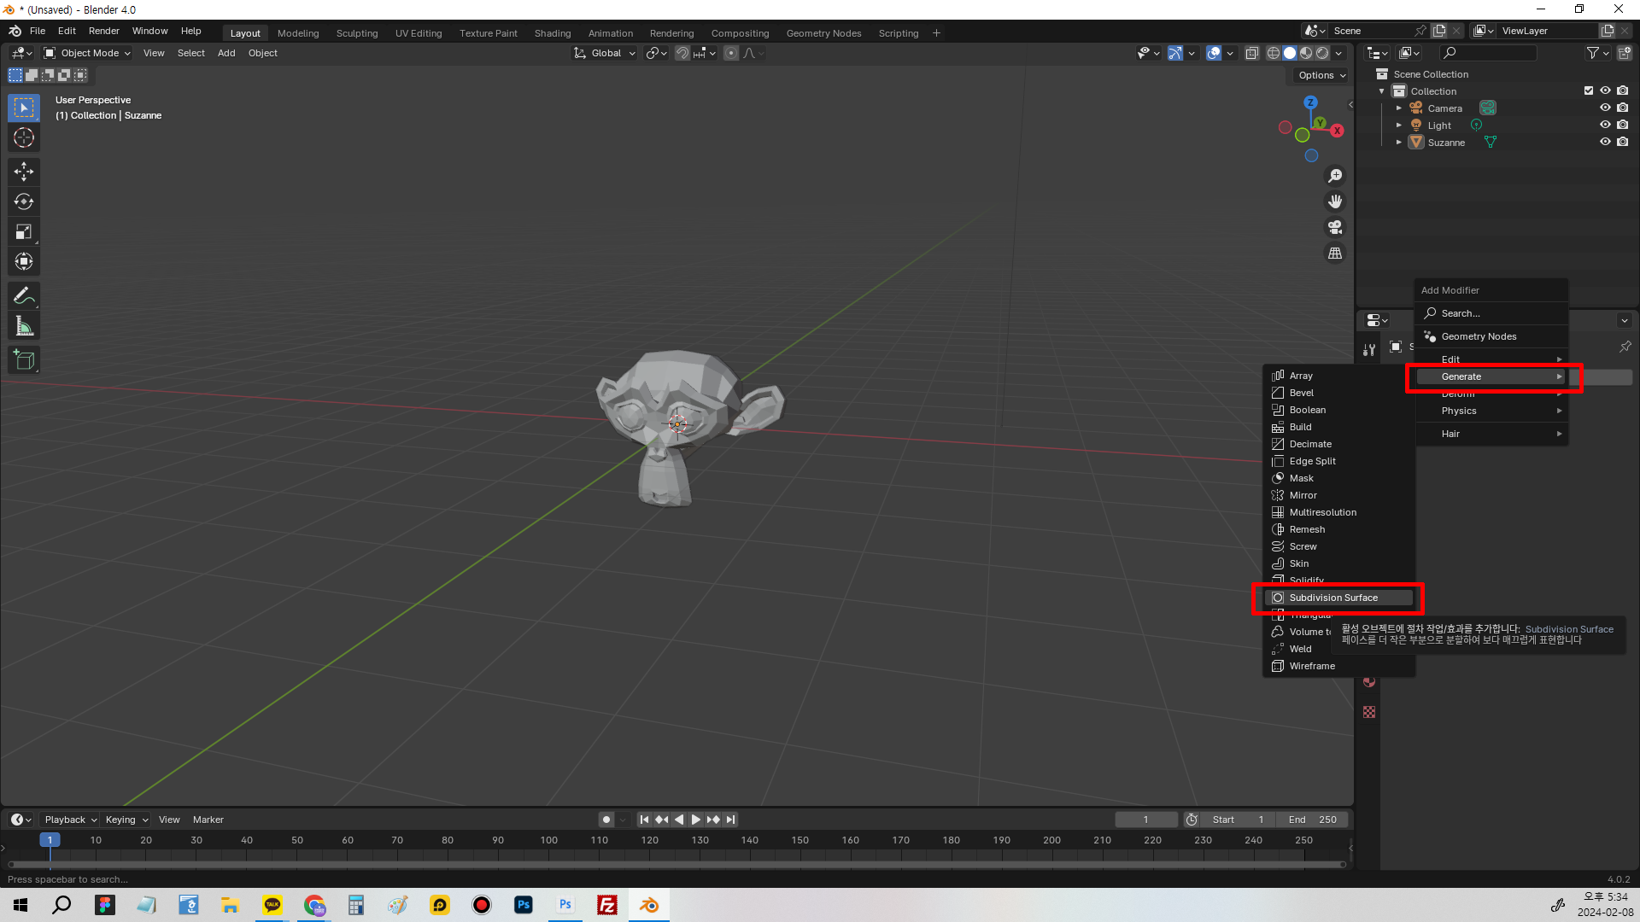Image resolution: width=1640 pixels, height=922 pixels.
Task: Select Geometry Nodes in Add Modifier
Action: click(1491, 336)
